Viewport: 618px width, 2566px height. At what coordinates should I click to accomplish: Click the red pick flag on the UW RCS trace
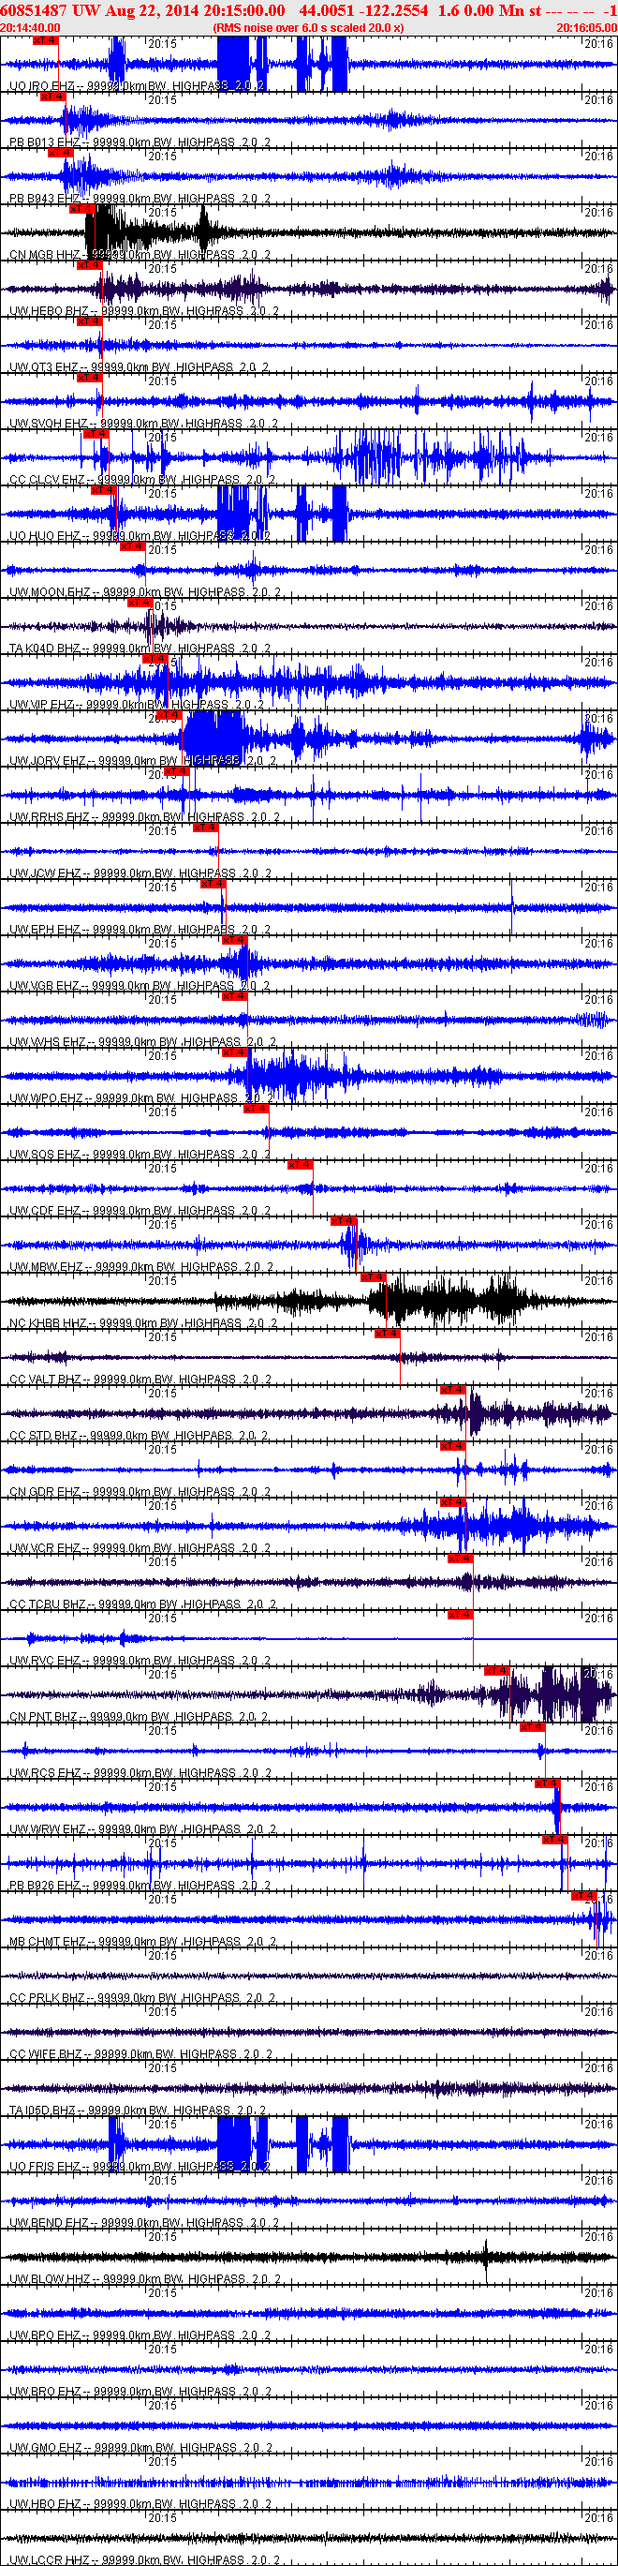click(x=533, y=1727)
